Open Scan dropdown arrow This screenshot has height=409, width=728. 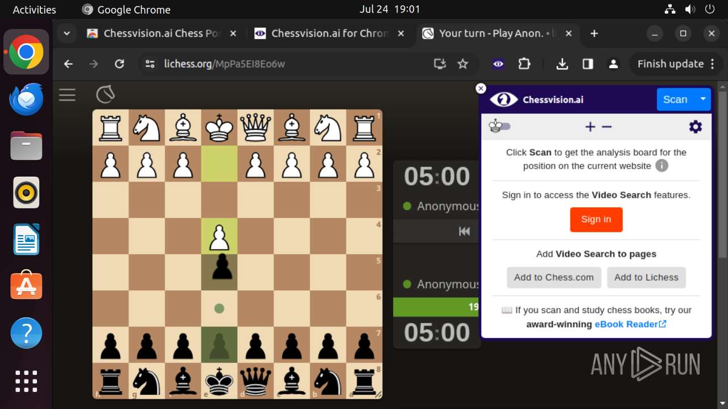(703, 99)
